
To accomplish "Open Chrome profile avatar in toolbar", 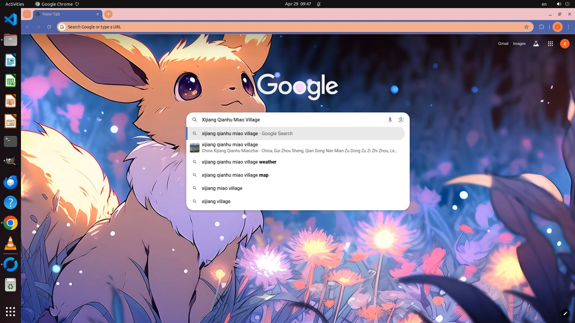I will coord(557,27).
